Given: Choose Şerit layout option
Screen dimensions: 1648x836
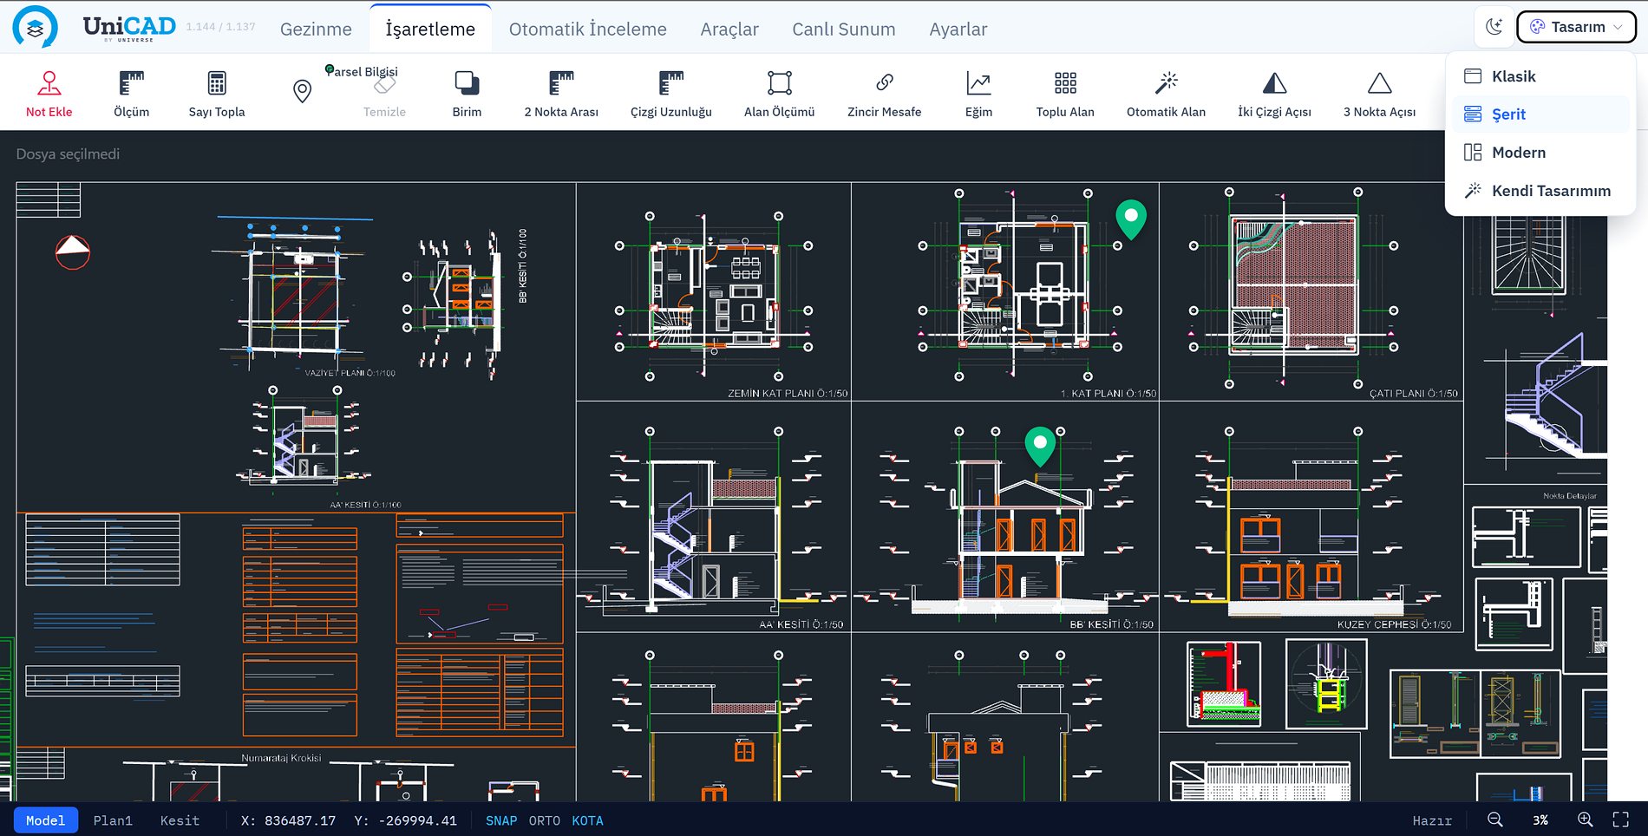Looking at the screenshot, I should coord(1540,114).
